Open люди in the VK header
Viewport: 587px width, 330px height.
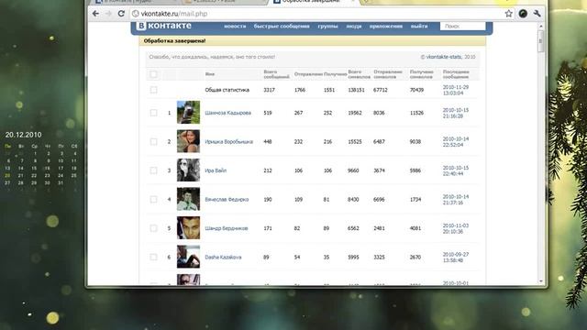(353, 27)
